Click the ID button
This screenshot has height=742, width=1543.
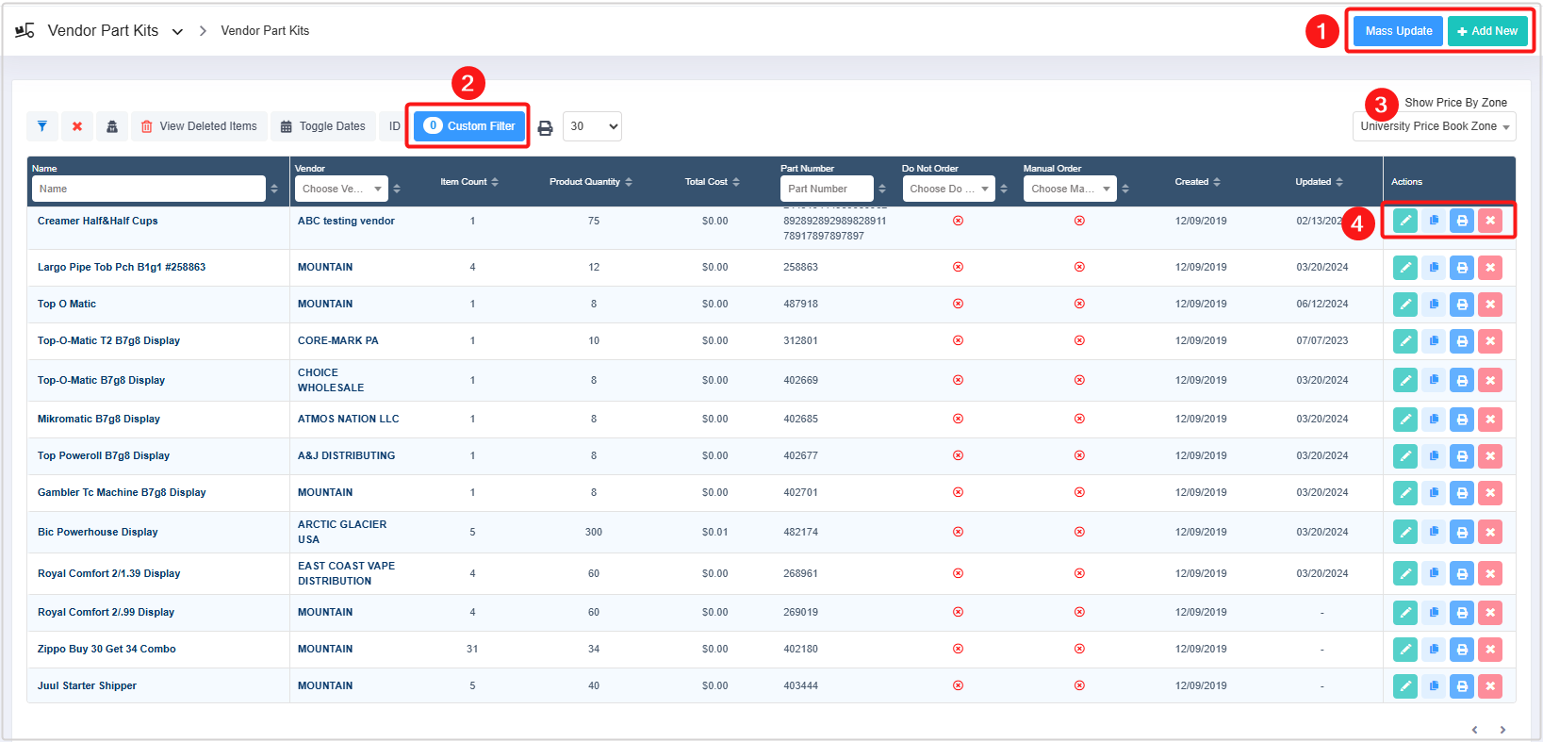point(395,126)
